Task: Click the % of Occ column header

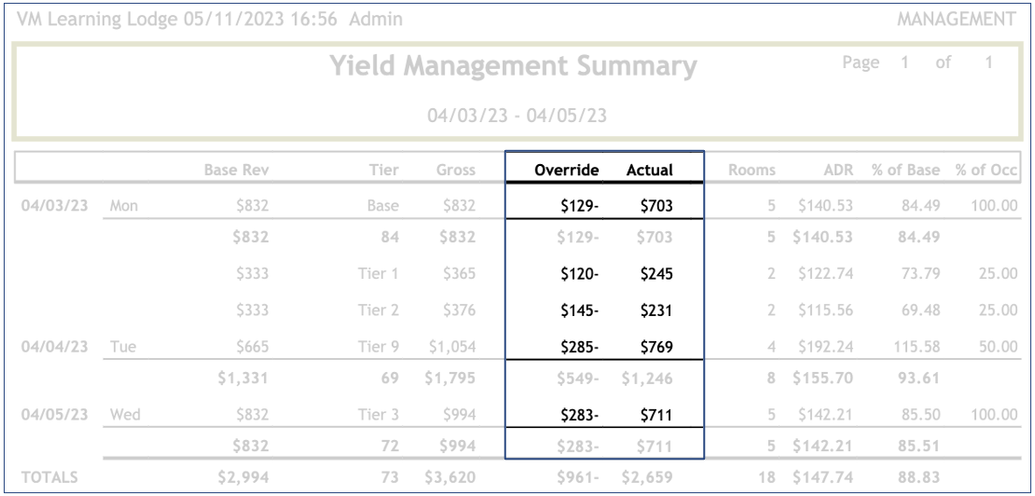Action: point(986,171)
